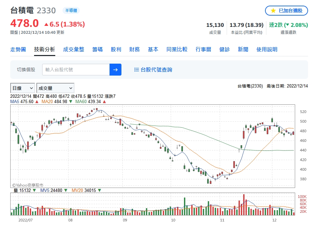Viewport: 314px width, 235px height.
Task: Click the red triangle after MA60 439.34
Action: [104, 102]
